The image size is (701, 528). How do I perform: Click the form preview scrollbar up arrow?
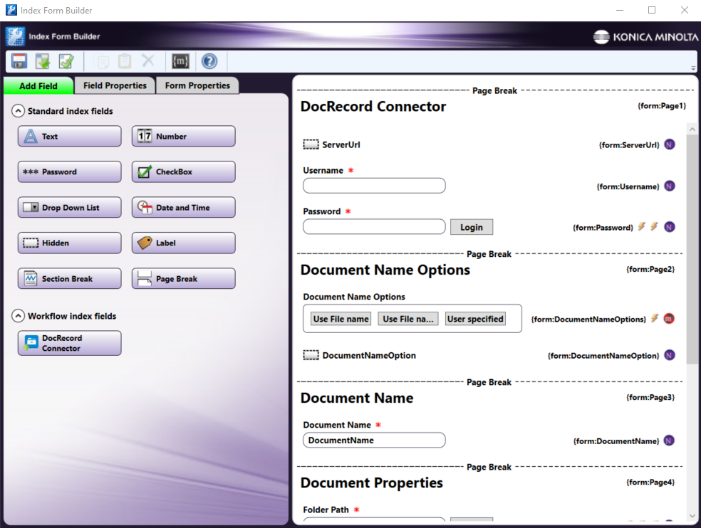point(692,129)
